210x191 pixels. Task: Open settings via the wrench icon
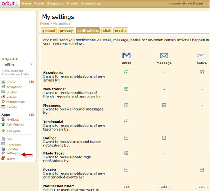[3, 153]
